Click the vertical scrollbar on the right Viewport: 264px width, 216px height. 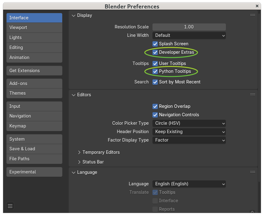pyautogui.click(x=259, y=98)
